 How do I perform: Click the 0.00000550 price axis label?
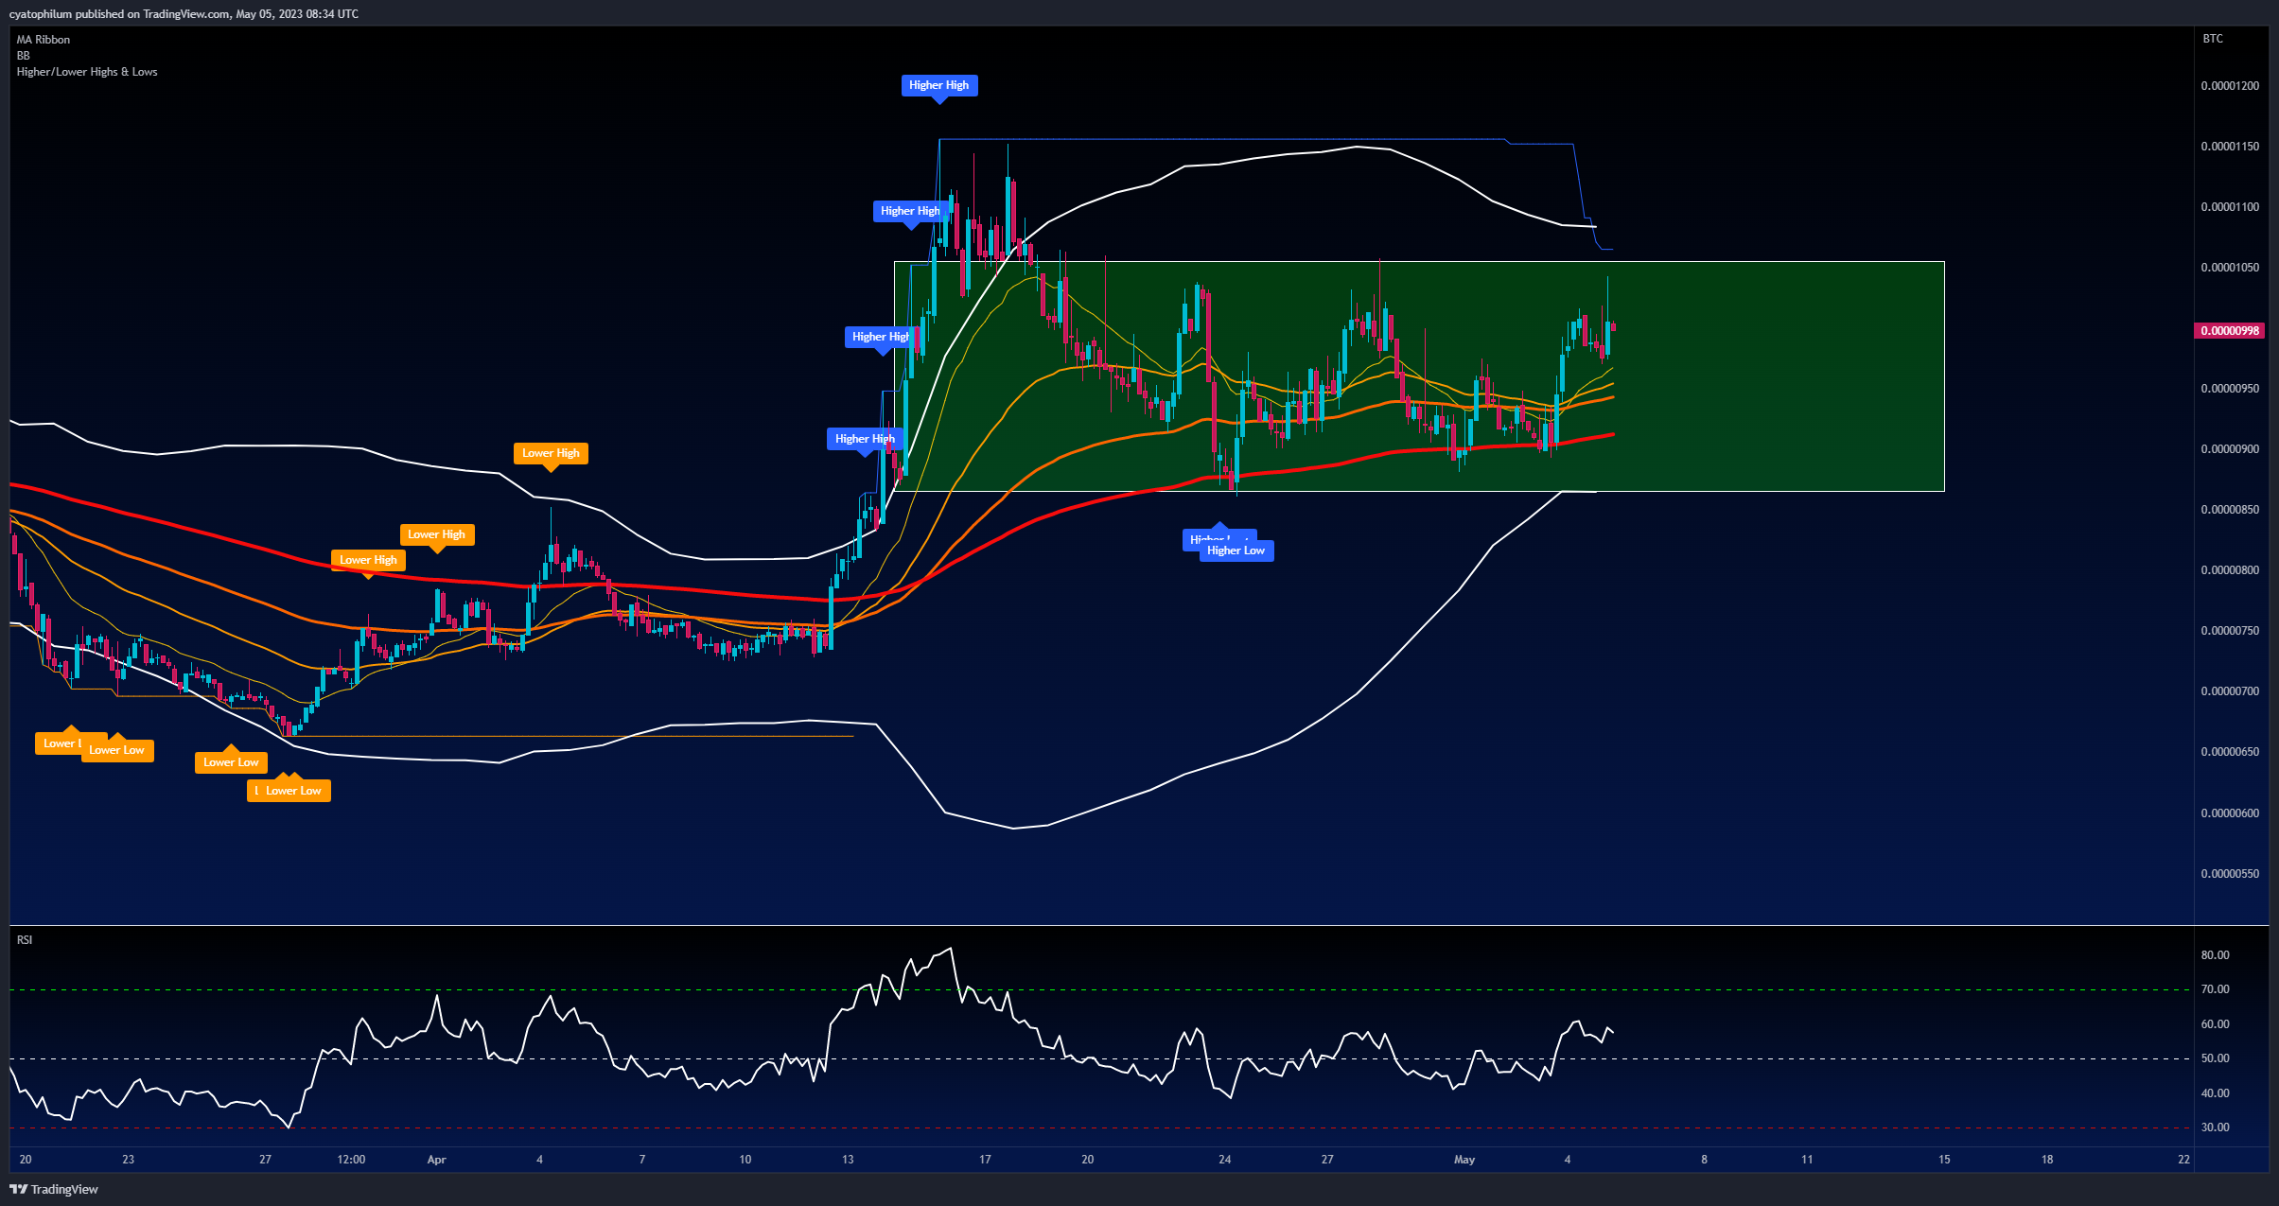click(x=2228, y=874)
